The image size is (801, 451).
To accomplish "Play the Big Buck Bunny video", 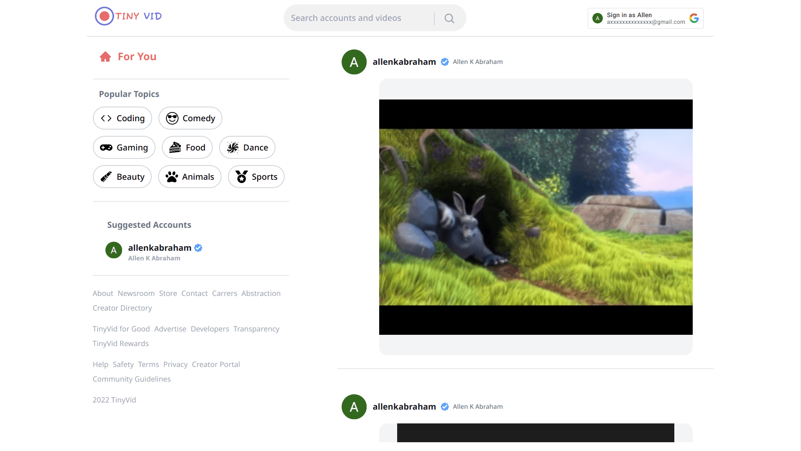I will tap(536, 217).
